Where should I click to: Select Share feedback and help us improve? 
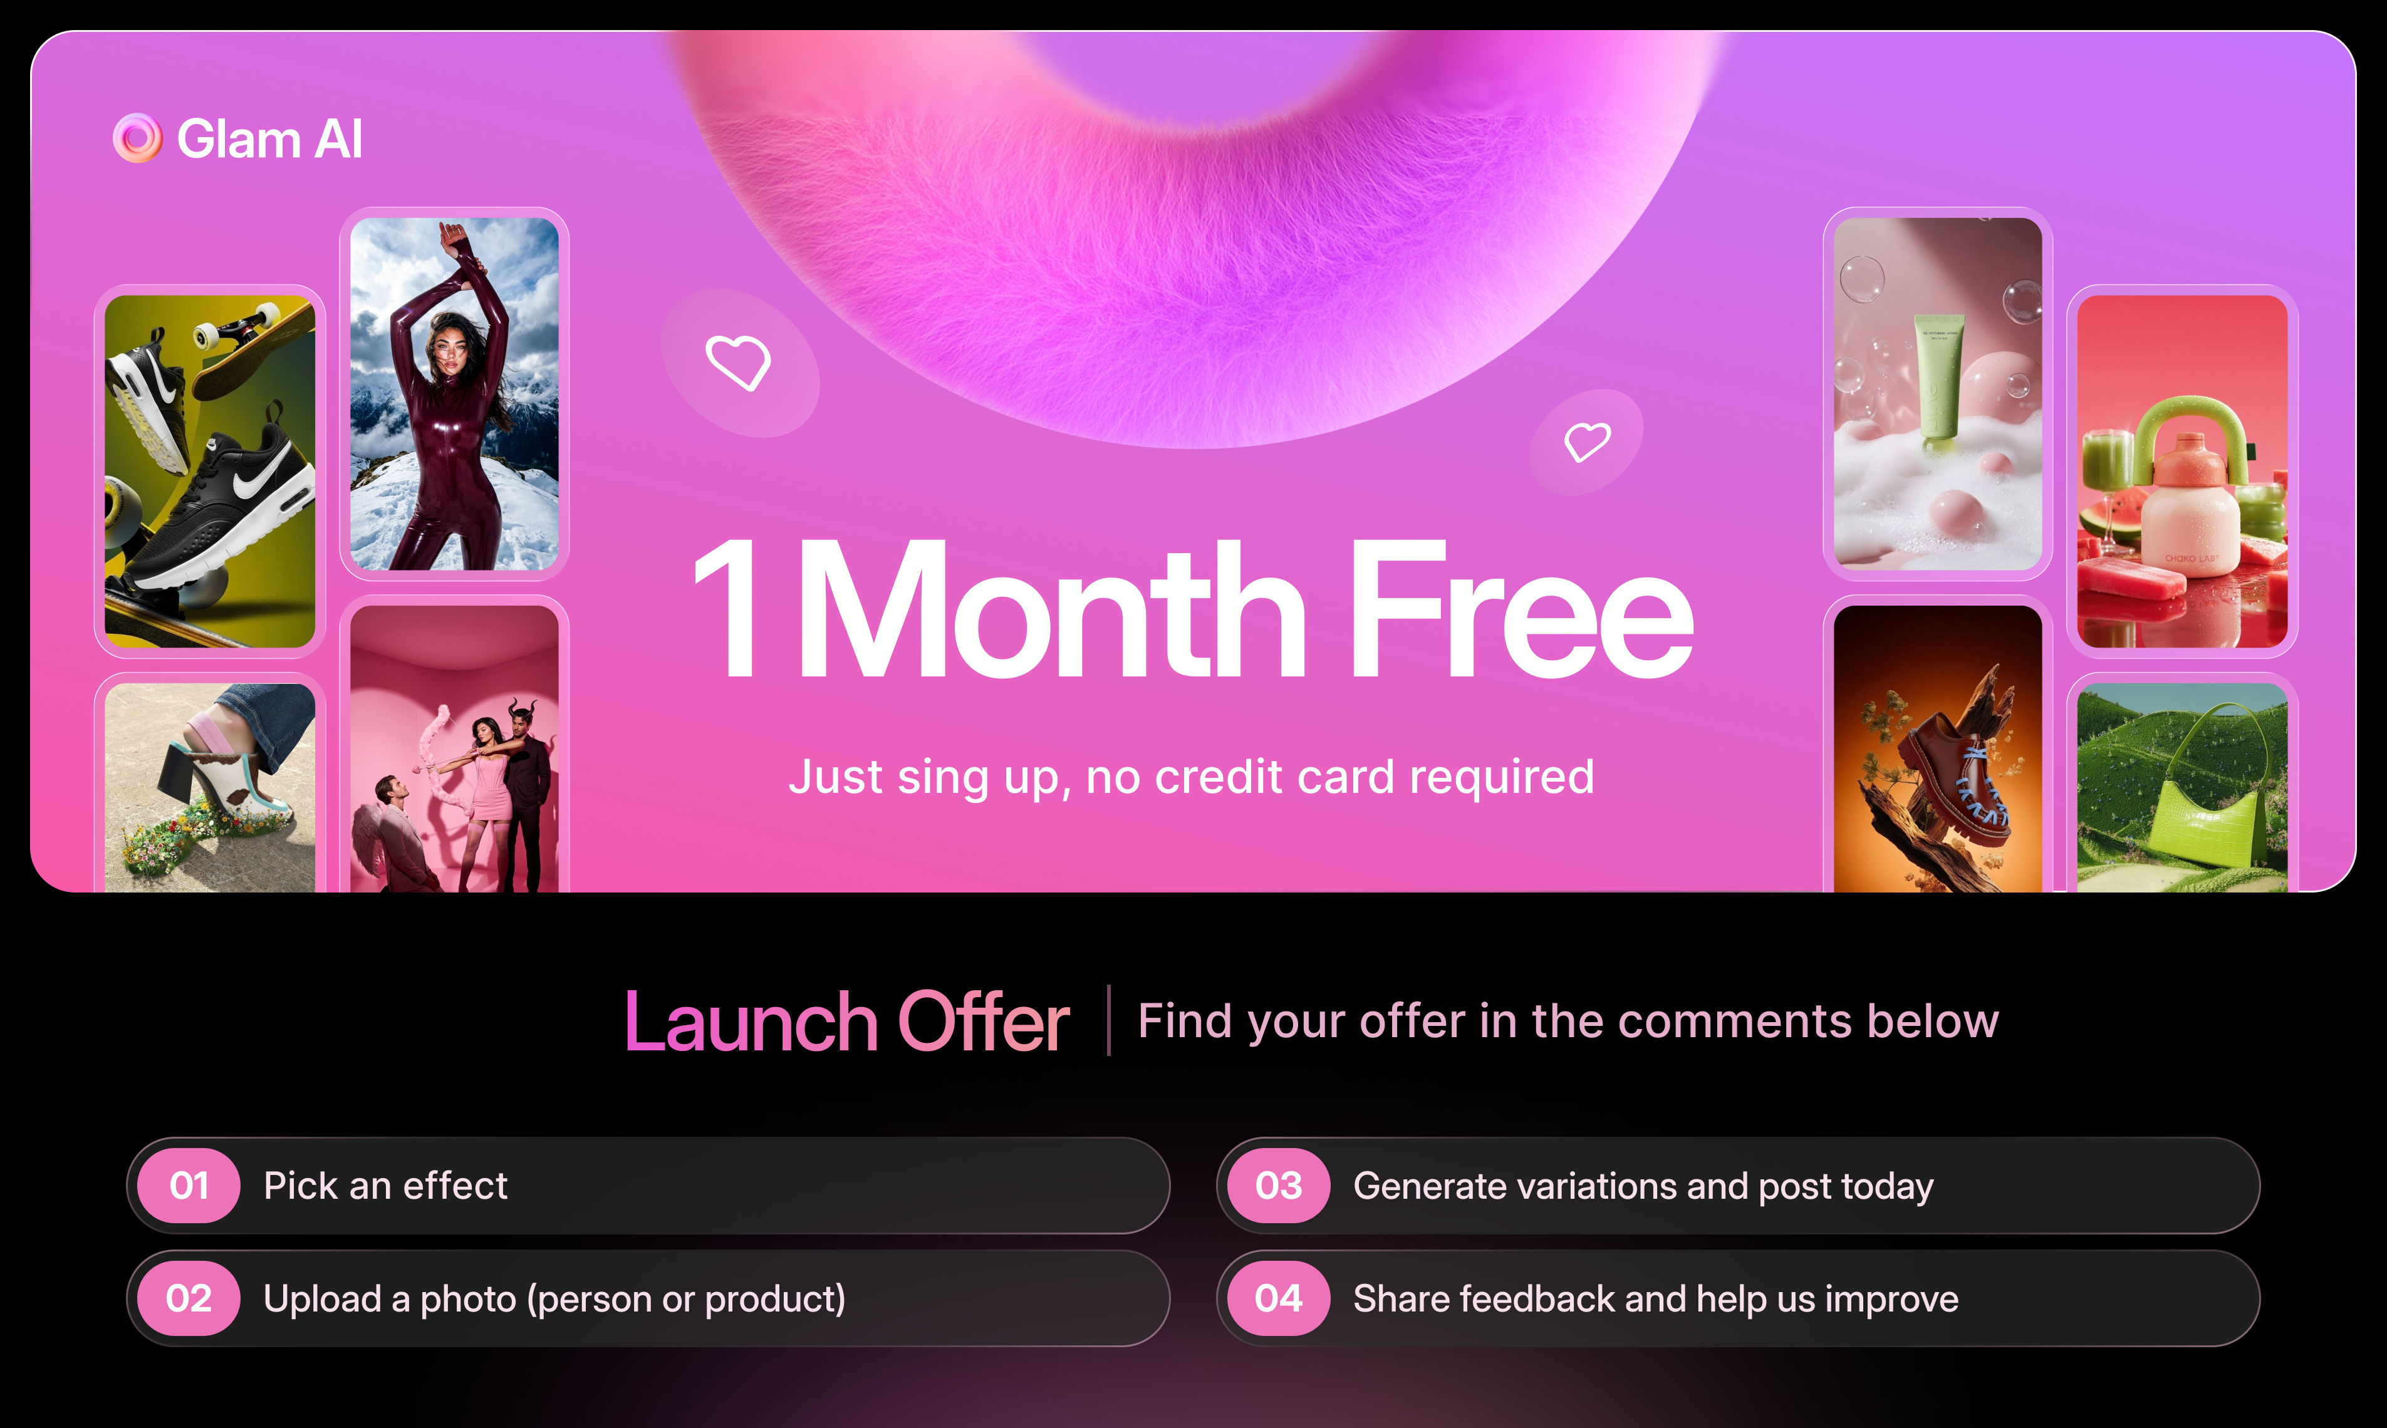pos(1739,1298)
